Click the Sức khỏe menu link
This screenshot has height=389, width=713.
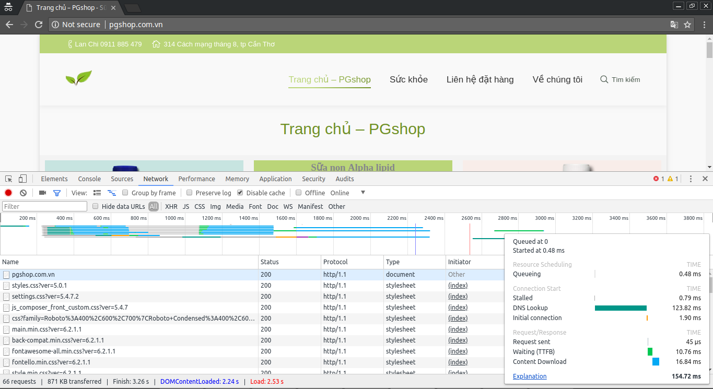[408, 79]
